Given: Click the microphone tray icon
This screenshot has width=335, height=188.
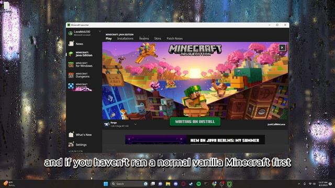Looking at the screenshot, I should pyautogui.click(x=305, y=184).
